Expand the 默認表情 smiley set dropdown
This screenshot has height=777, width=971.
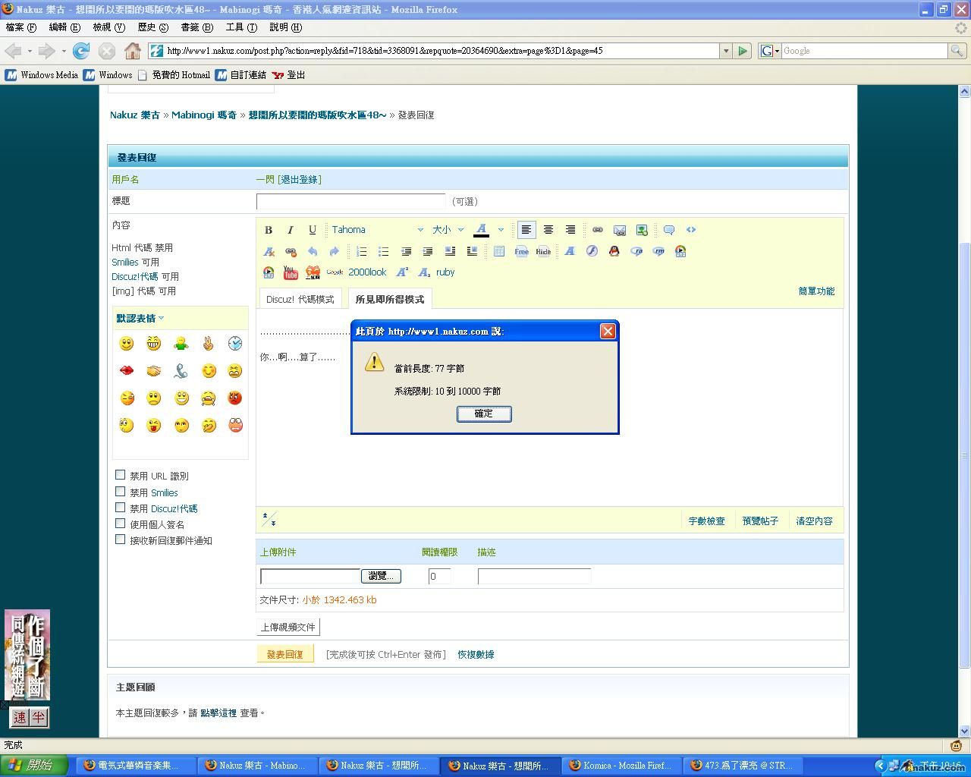pos(140,318)
